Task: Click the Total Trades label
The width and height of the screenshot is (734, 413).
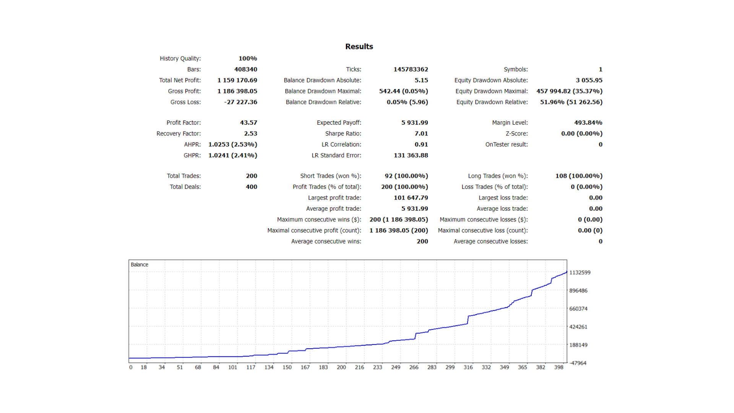Action: coord(183,176)
